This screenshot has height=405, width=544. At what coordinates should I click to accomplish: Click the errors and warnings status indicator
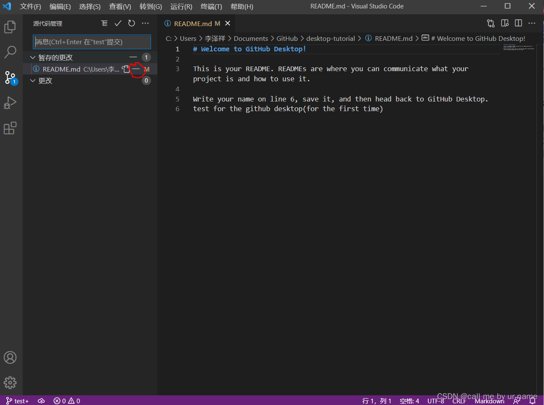pos(66,400)
